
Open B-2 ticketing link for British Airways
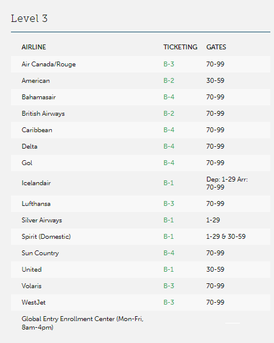169,113
